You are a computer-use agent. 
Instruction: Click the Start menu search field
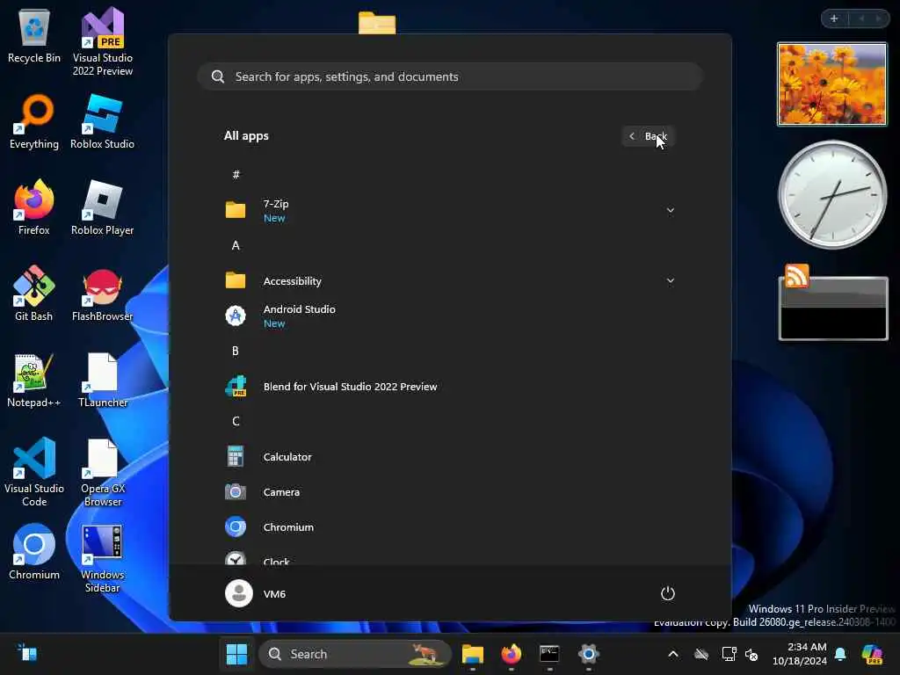coord(451,76)
